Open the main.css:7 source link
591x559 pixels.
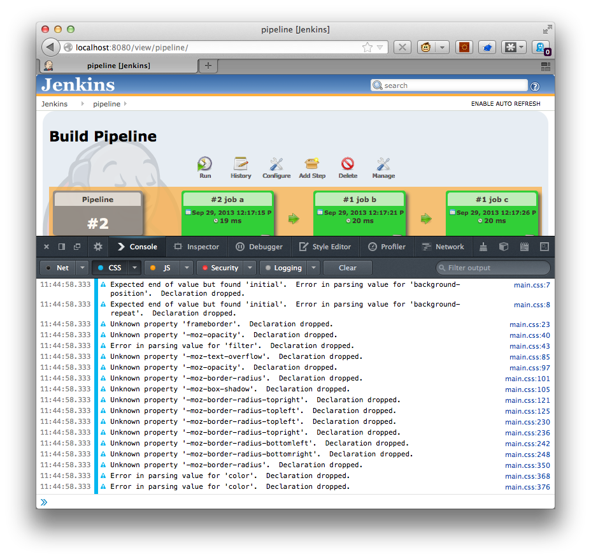tap(532, 285)
